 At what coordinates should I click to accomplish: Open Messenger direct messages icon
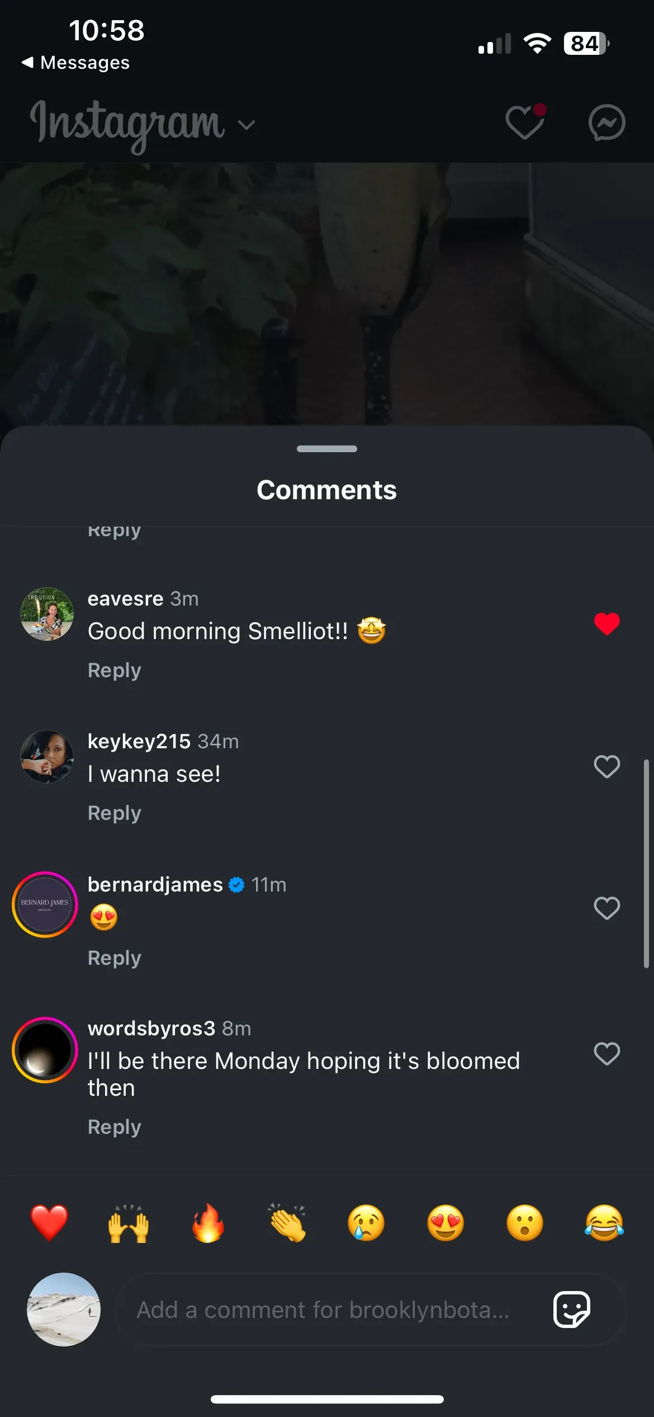tap(606, 123)
